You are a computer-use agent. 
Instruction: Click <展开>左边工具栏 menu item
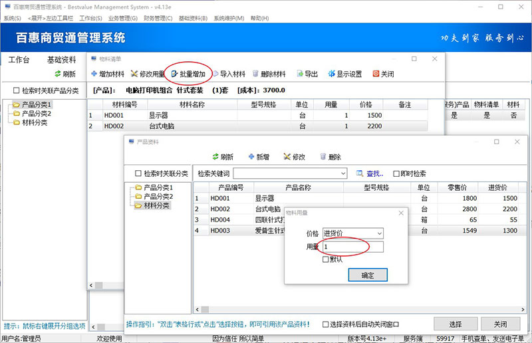coord(51,18)
